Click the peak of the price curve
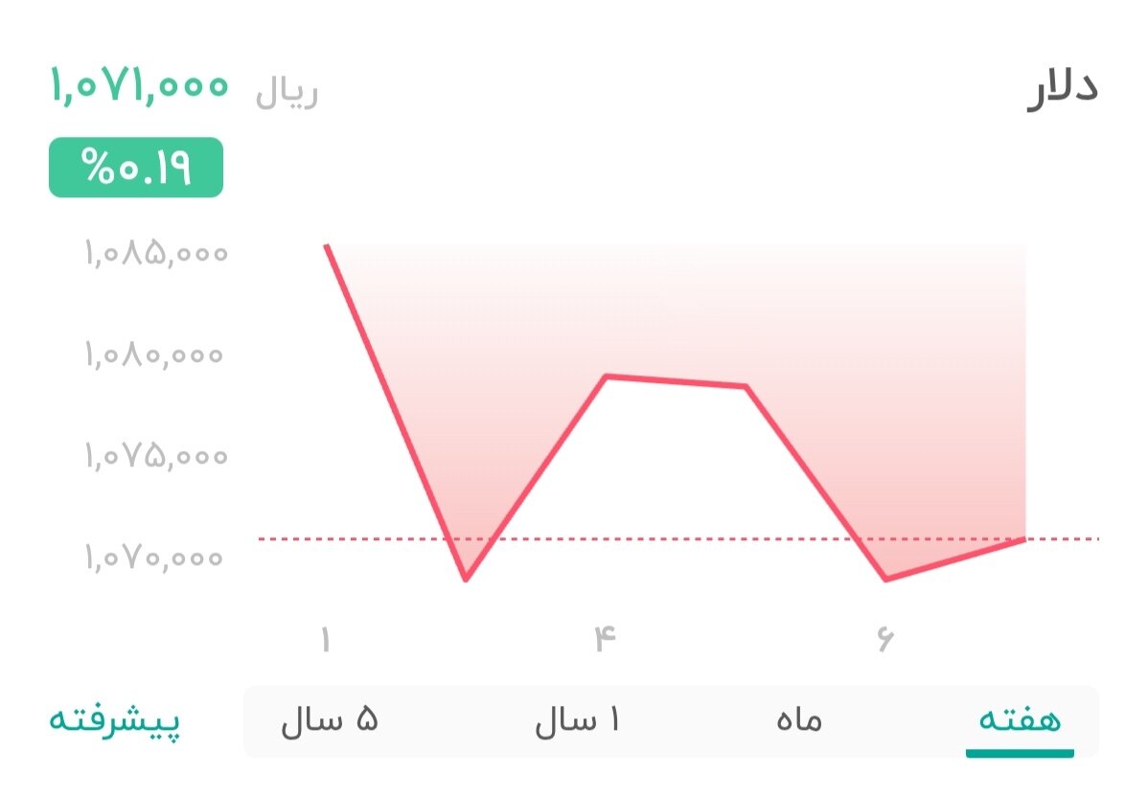Image resolution: width=1148 pixels, height=796 pixels. tap(606, 375)
